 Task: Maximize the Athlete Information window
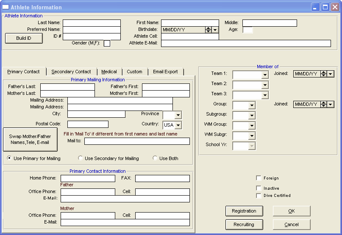[x=325, y=7]
